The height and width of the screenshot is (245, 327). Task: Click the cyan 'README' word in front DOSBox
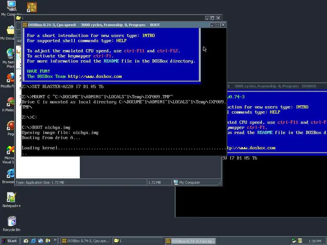tap(111, 61)
